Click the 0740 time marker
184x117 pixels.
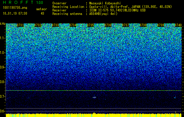coord(178,25)
